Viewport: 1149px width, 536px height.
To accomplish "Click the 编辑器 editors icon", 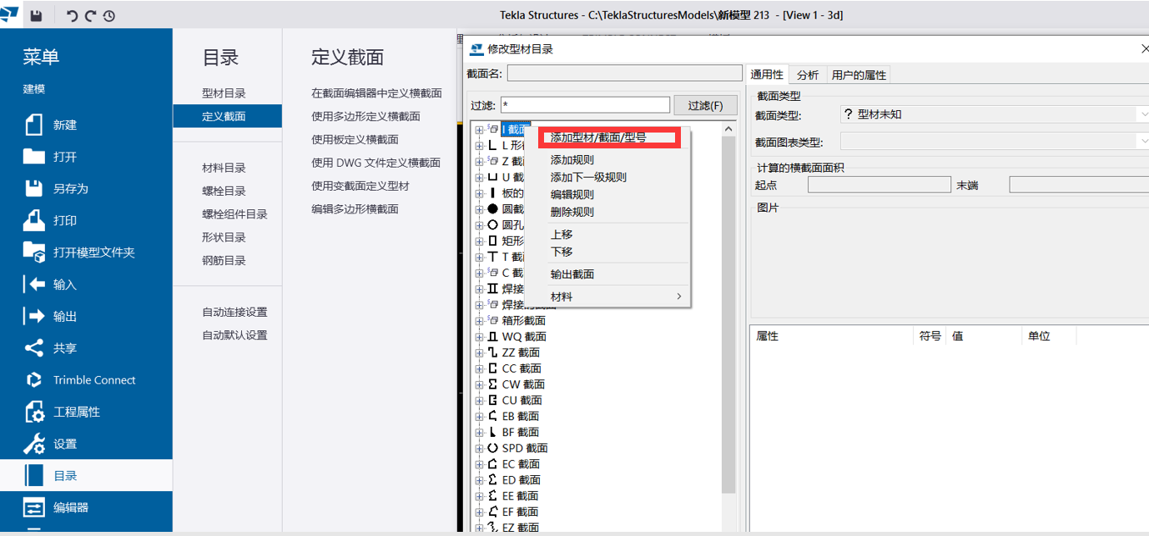I will coord(34,507).
